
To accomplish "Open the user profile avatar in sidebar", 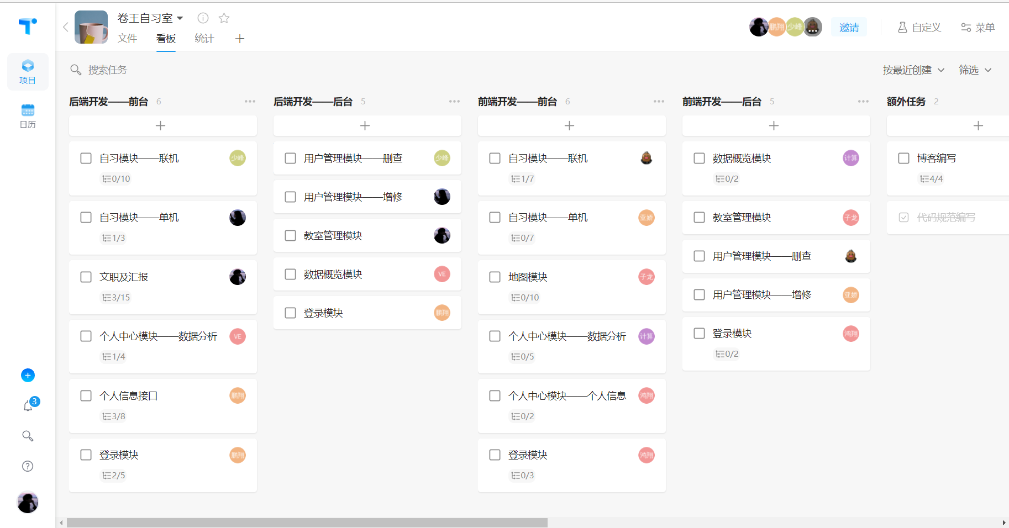I will 28,503.
